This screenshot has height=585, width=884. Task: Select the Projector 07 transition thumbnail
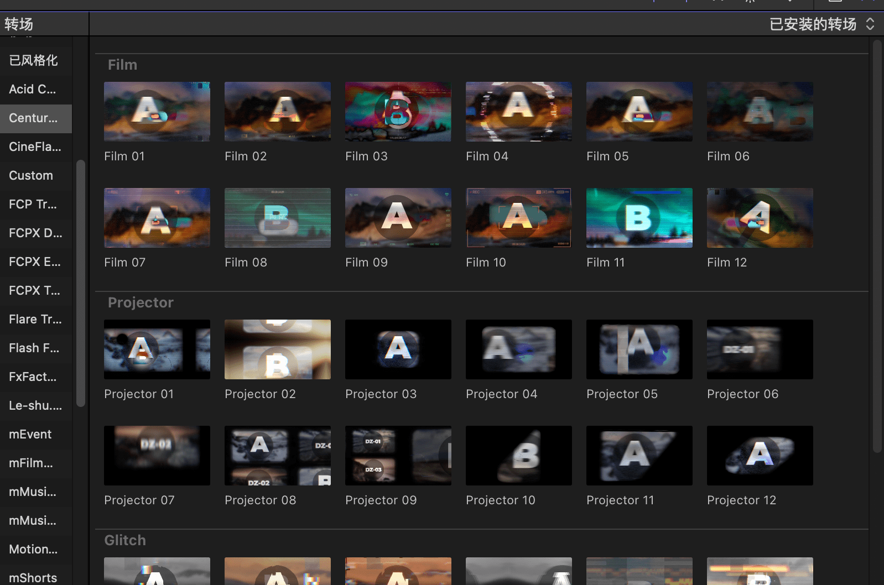click(x=157, y=456)
